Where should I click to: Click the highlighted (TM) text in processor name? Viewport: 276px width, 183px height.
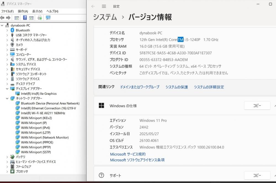click(181, 39)
